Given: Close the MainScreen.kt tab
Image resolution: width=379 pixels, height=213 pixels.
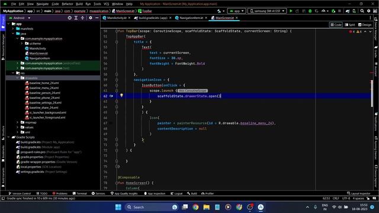Looking at the screenshot, I should tap(237, 18).
